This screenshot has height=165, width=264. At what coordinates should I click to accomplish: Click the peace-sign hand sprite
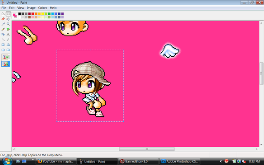point(27,35)
